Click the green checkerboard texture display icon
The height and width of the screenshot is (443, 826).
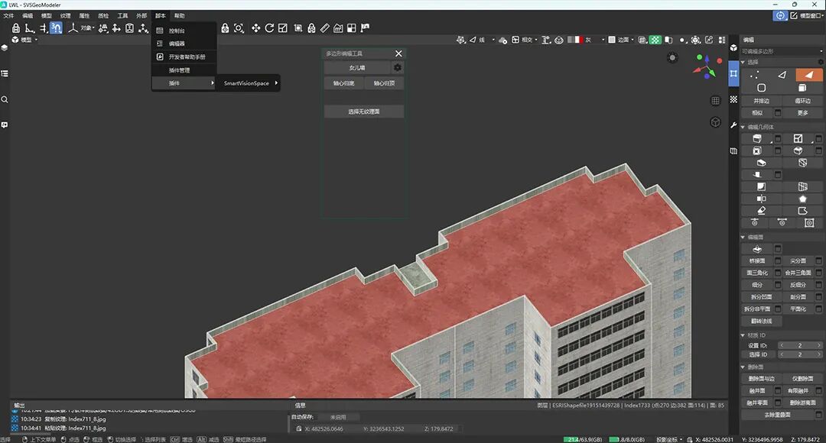(655, 40)
